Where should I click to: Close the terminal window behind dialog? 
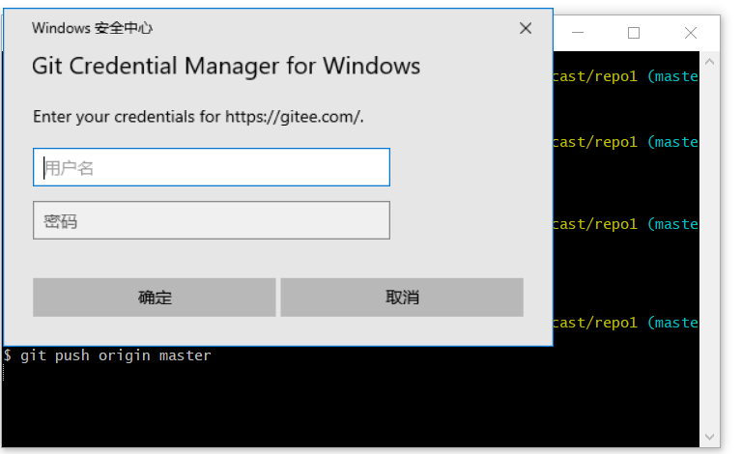click(691, 33)
